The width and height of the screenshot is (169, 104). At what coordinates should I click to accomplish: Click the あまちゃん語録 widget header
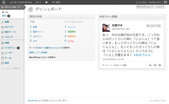click(132, 17)
